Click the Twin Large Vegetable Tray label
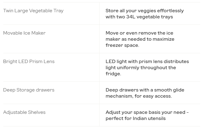This screenshot has height=131, width=203. tap(33, 11)
